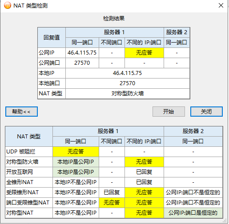Screen dimensions: 229x224
Task: Start NAT detection with 开始 button
Action: 169,111
